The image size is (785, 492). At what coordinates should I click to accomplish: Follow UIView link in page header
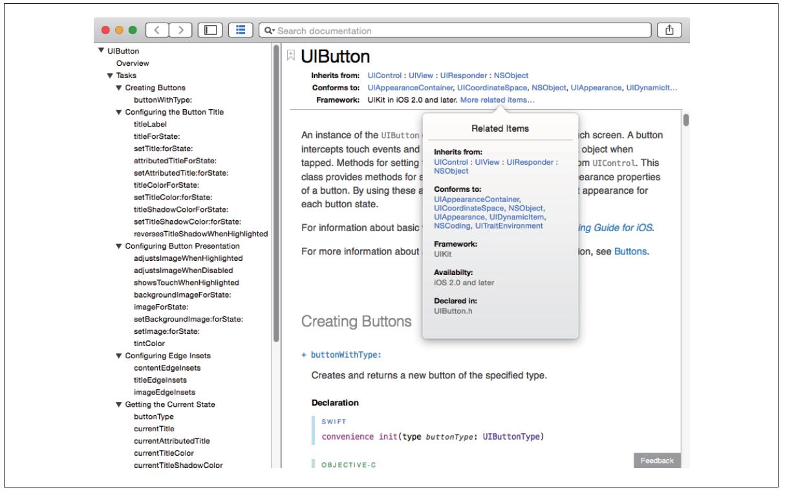421,76
